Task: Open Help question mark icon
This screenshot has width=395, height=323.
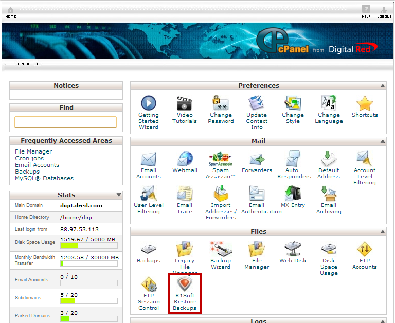Action: pyautogui.click(x=366, y=9)
